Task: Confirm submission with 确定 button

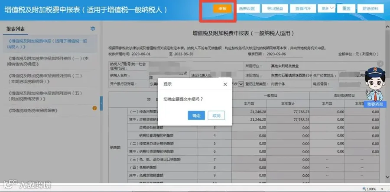Action: pos(196,115)
